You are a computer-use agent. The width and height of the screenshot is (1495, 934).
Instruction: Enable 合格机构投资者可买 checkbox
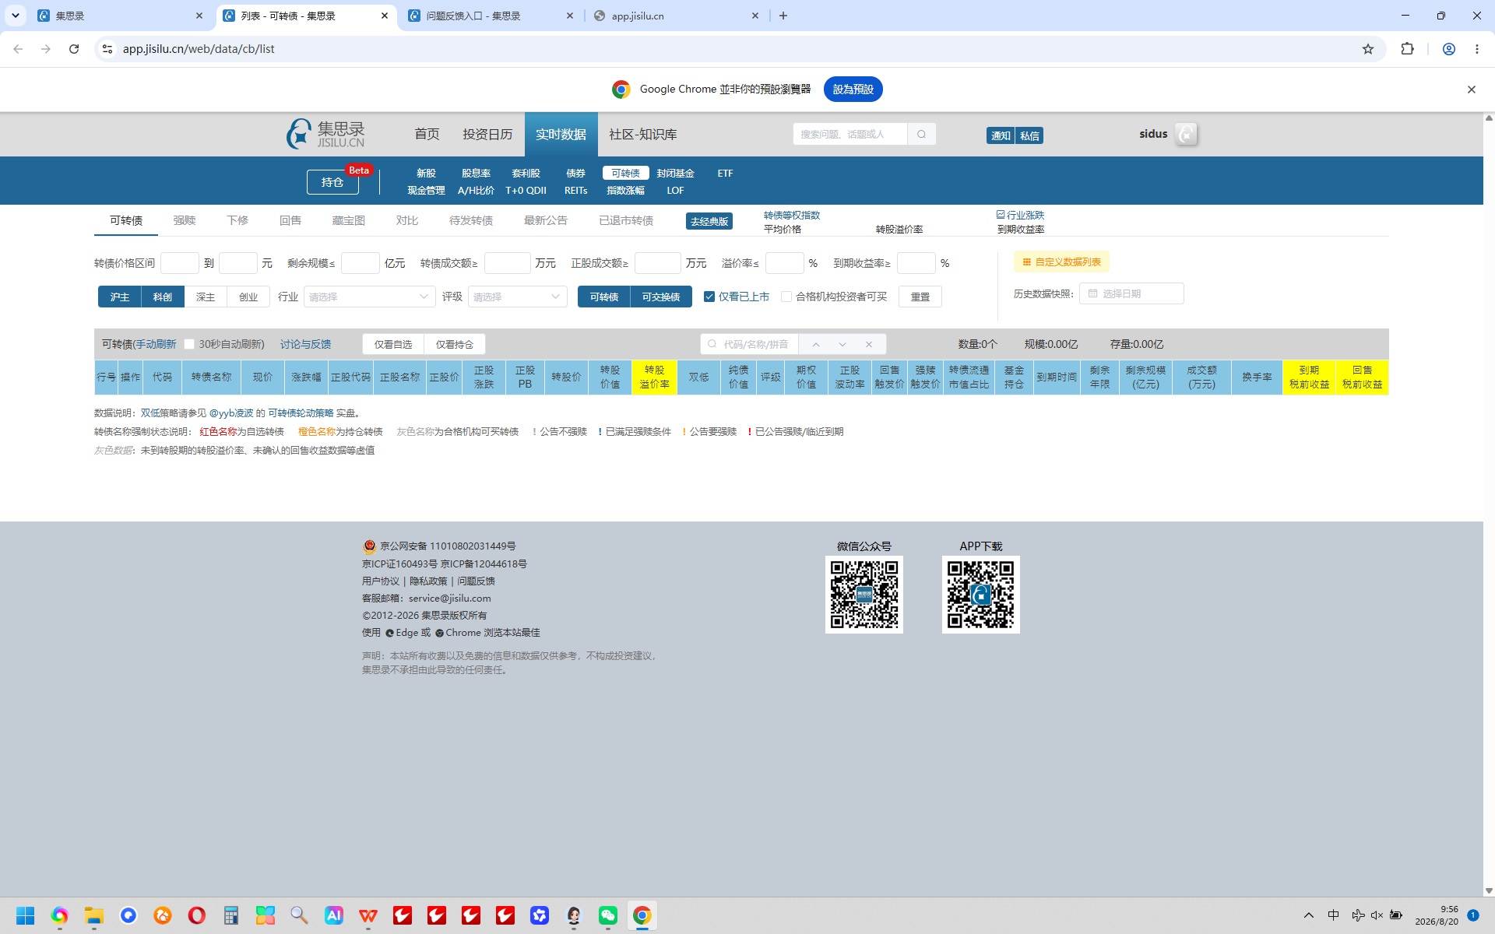click(x=786, y=297)
